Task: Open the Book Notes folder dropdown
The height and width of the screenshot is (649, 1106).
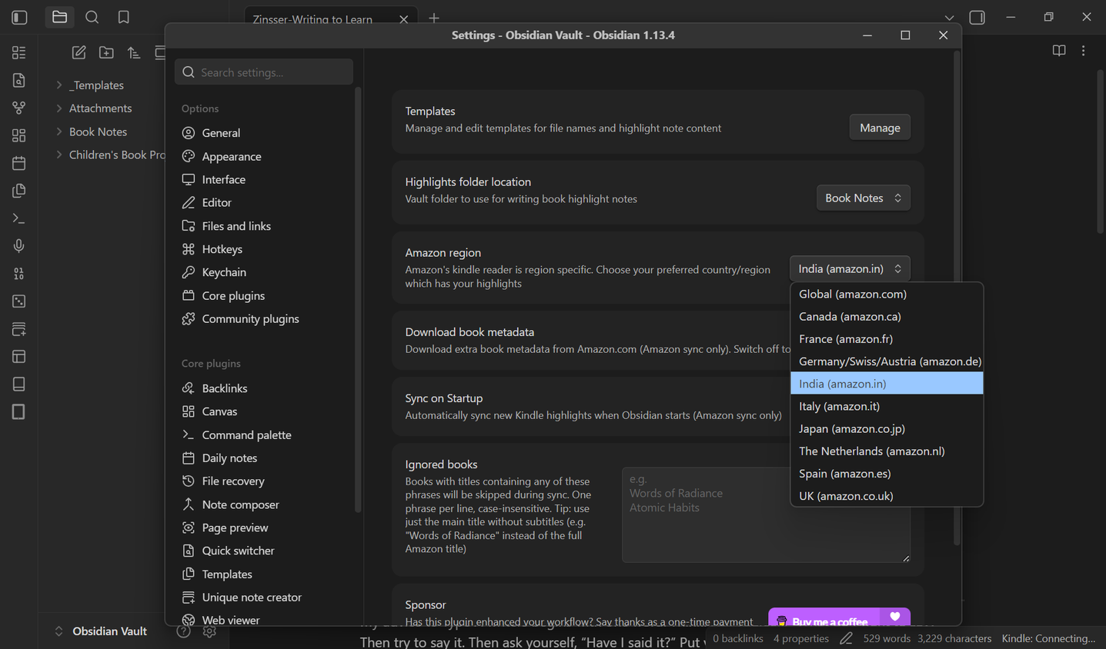Action: click(863, 198)
